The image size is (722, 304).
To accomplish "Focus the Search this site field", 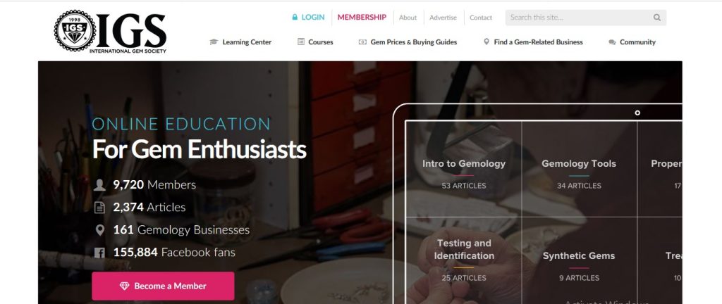I will (x=578, y=18).
